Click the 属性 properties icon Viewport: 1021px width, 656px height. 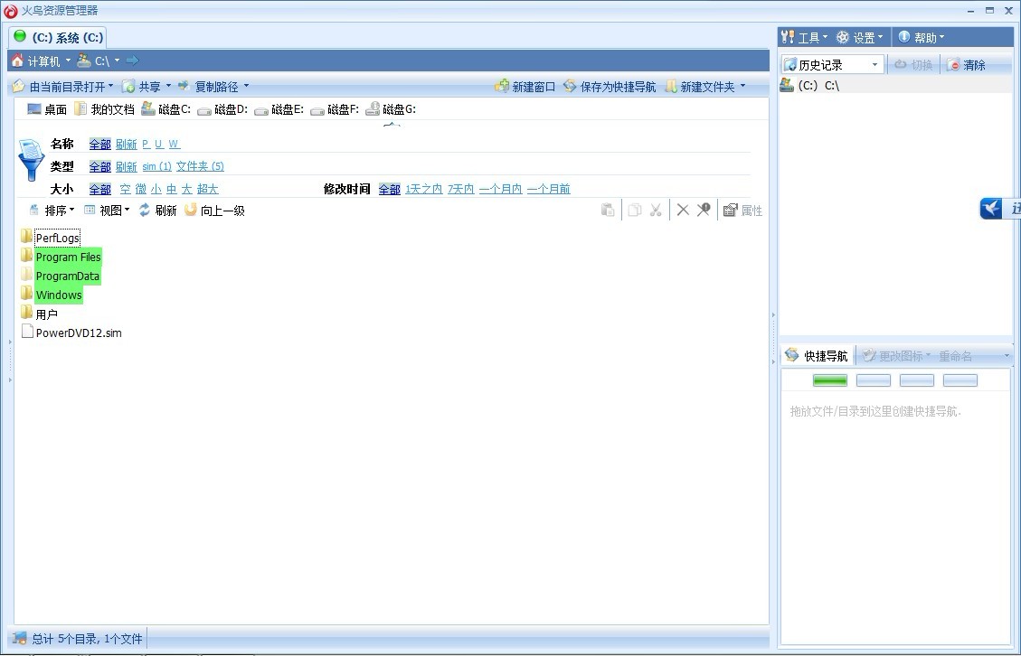pyautogui.click(x=731, y=211)
